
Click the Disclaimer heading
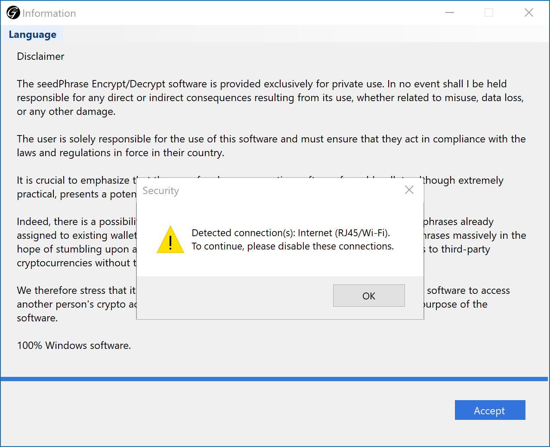click(40, 56)
